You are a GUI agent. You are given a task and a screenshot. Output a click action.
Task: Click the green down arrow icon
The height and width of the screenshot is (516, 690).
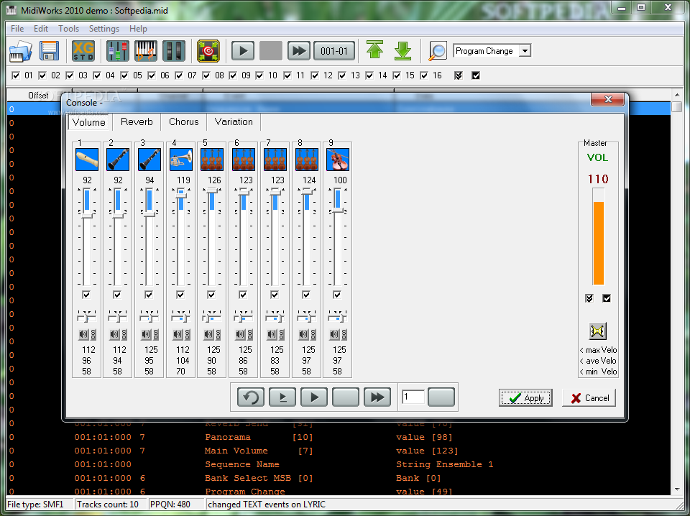coord(402,51)
